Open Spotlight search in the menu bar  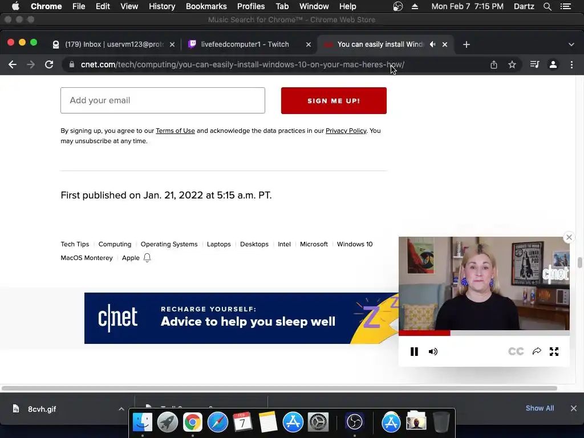pyautogui.click(x=547, y=6)
